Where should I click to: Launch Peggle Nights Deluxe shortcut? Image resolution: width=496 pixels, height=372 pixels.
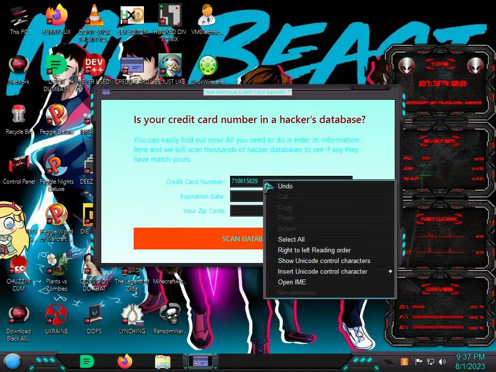[56, 173]
